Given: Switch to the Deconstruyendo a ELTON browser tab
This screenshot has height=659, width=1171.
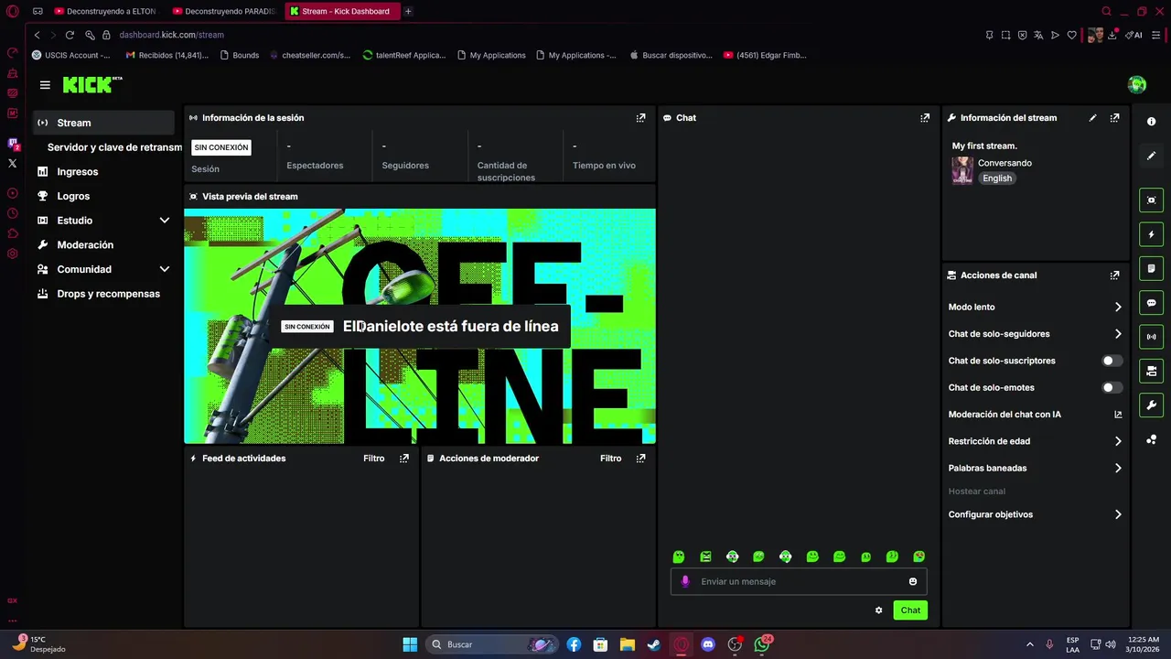Looking at the screenshot, I should click(106, 11).
